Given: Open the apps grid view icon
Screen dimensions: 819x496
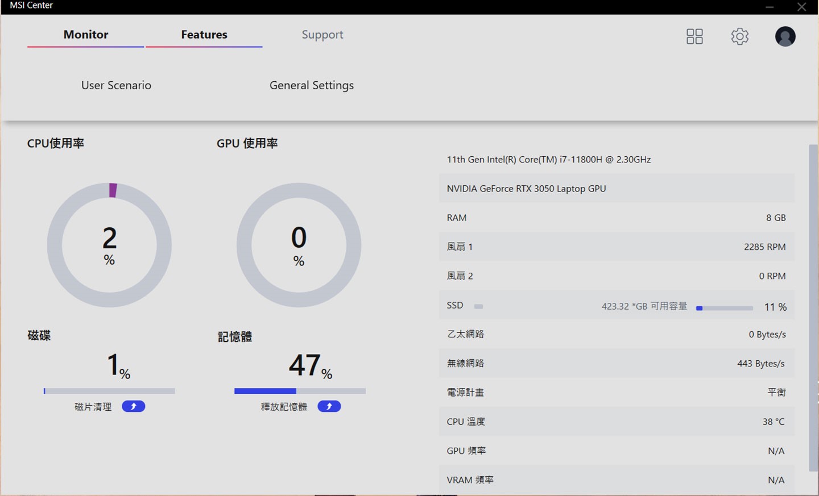Looking at the screenshot, I should pos(694,36).
